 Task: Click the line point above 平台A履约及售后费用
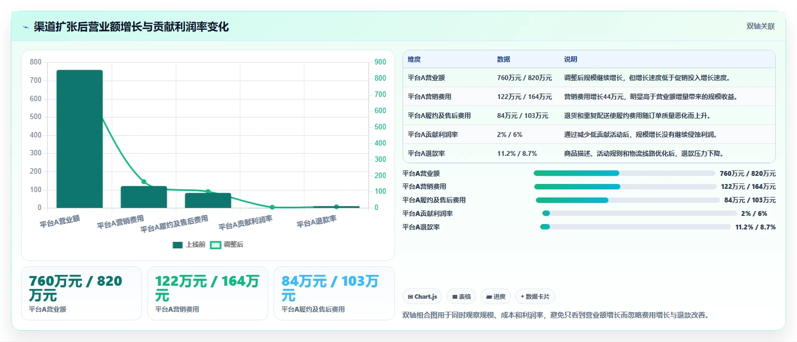click(x=208, y=192)
